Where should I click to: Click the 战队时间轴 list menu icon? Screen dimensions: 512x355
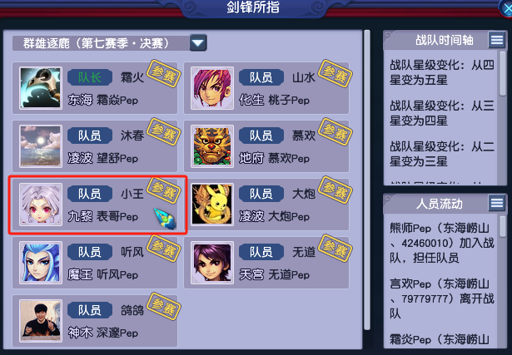click(x=497, y=40)
